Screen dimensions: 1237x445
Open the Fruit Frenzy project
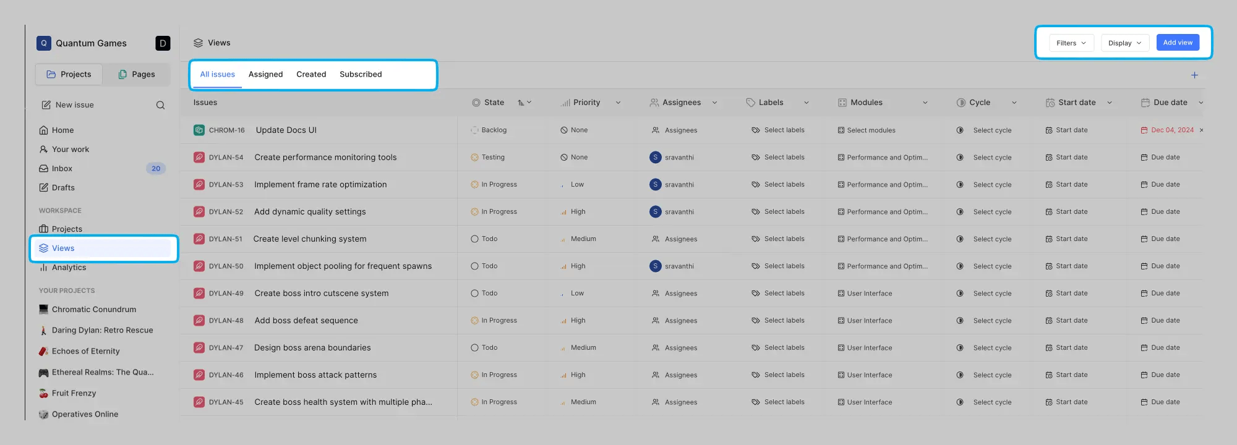pyautogui.click(x=74, y=393)
